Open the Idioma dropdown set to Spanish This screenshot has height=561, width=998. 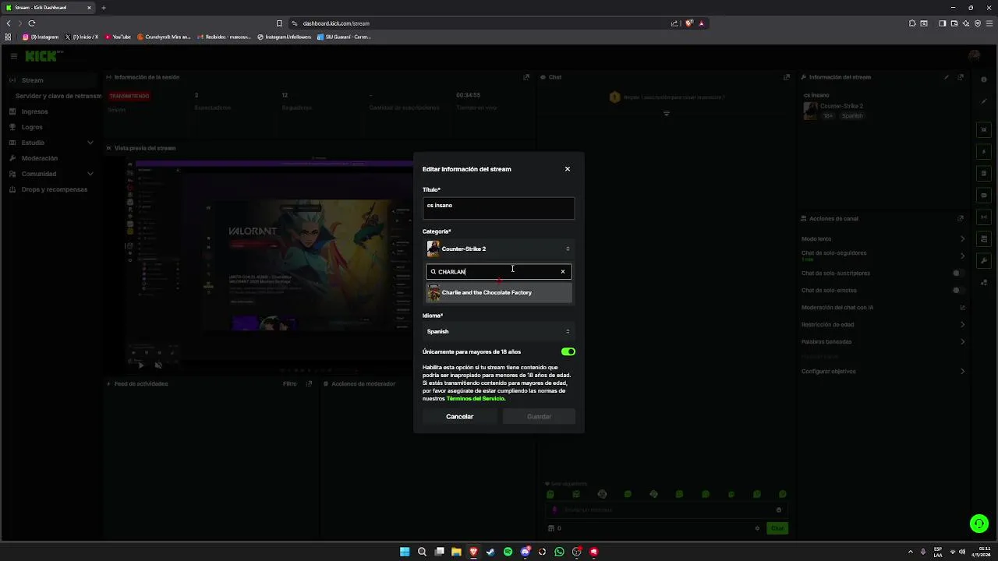pyautogui.click(x=499, y=332)
